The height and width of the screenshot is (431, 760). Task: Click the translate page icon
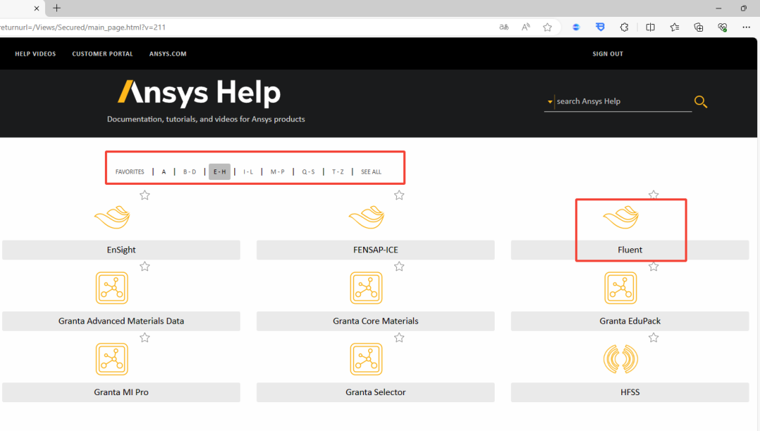coord(504,27)
